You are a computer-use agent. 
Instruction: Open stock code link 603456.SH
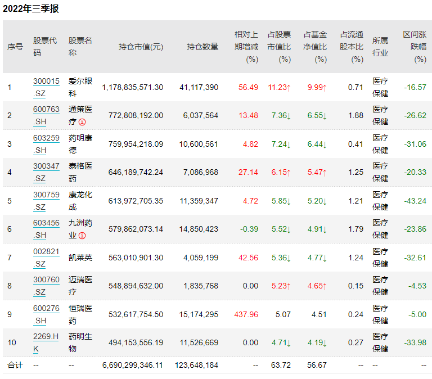coord(46,229)
